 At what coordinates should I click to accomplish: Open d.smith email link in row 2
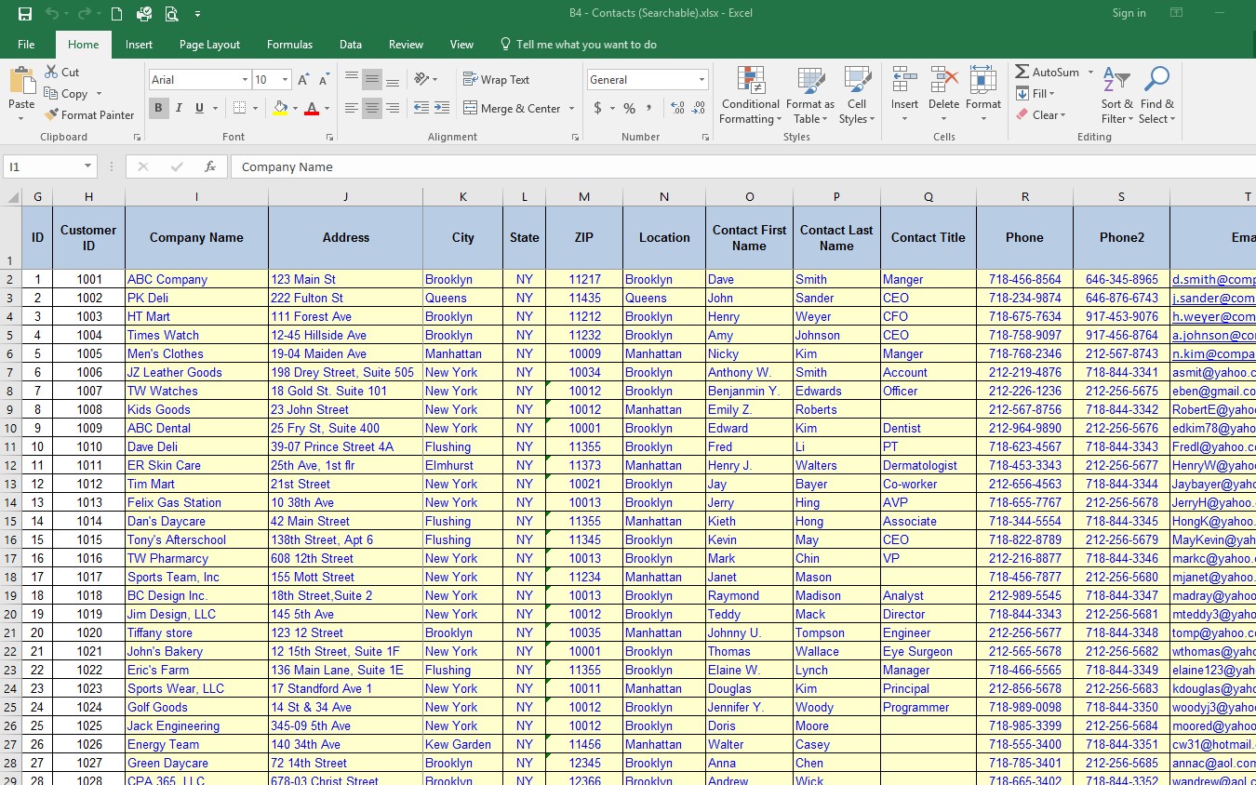pyautogui.click(x=1213, y=279)
